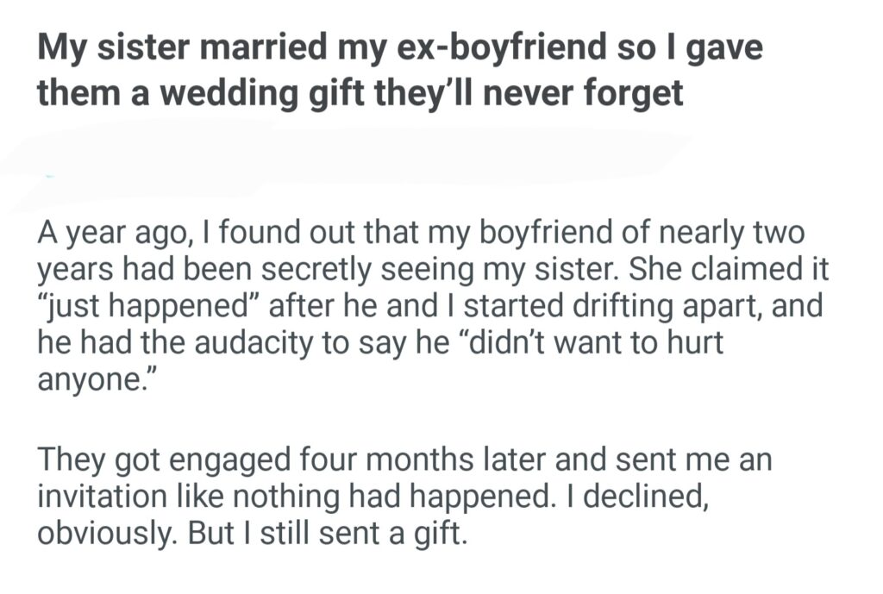Click the sentence "But I still sent a gift."
The height and width of the screenshot is (594, 883).
327,534
